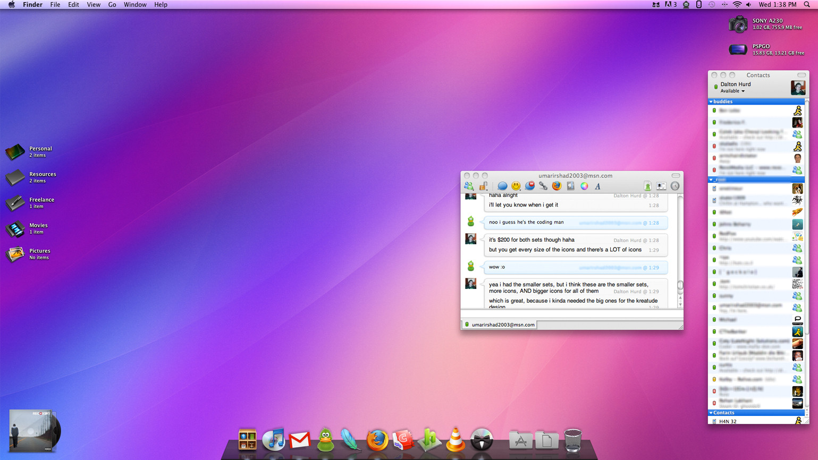The height and width of the screenshot is (460, 818).
Task: Click the chain link insert icon
Action: click(543, 186)
